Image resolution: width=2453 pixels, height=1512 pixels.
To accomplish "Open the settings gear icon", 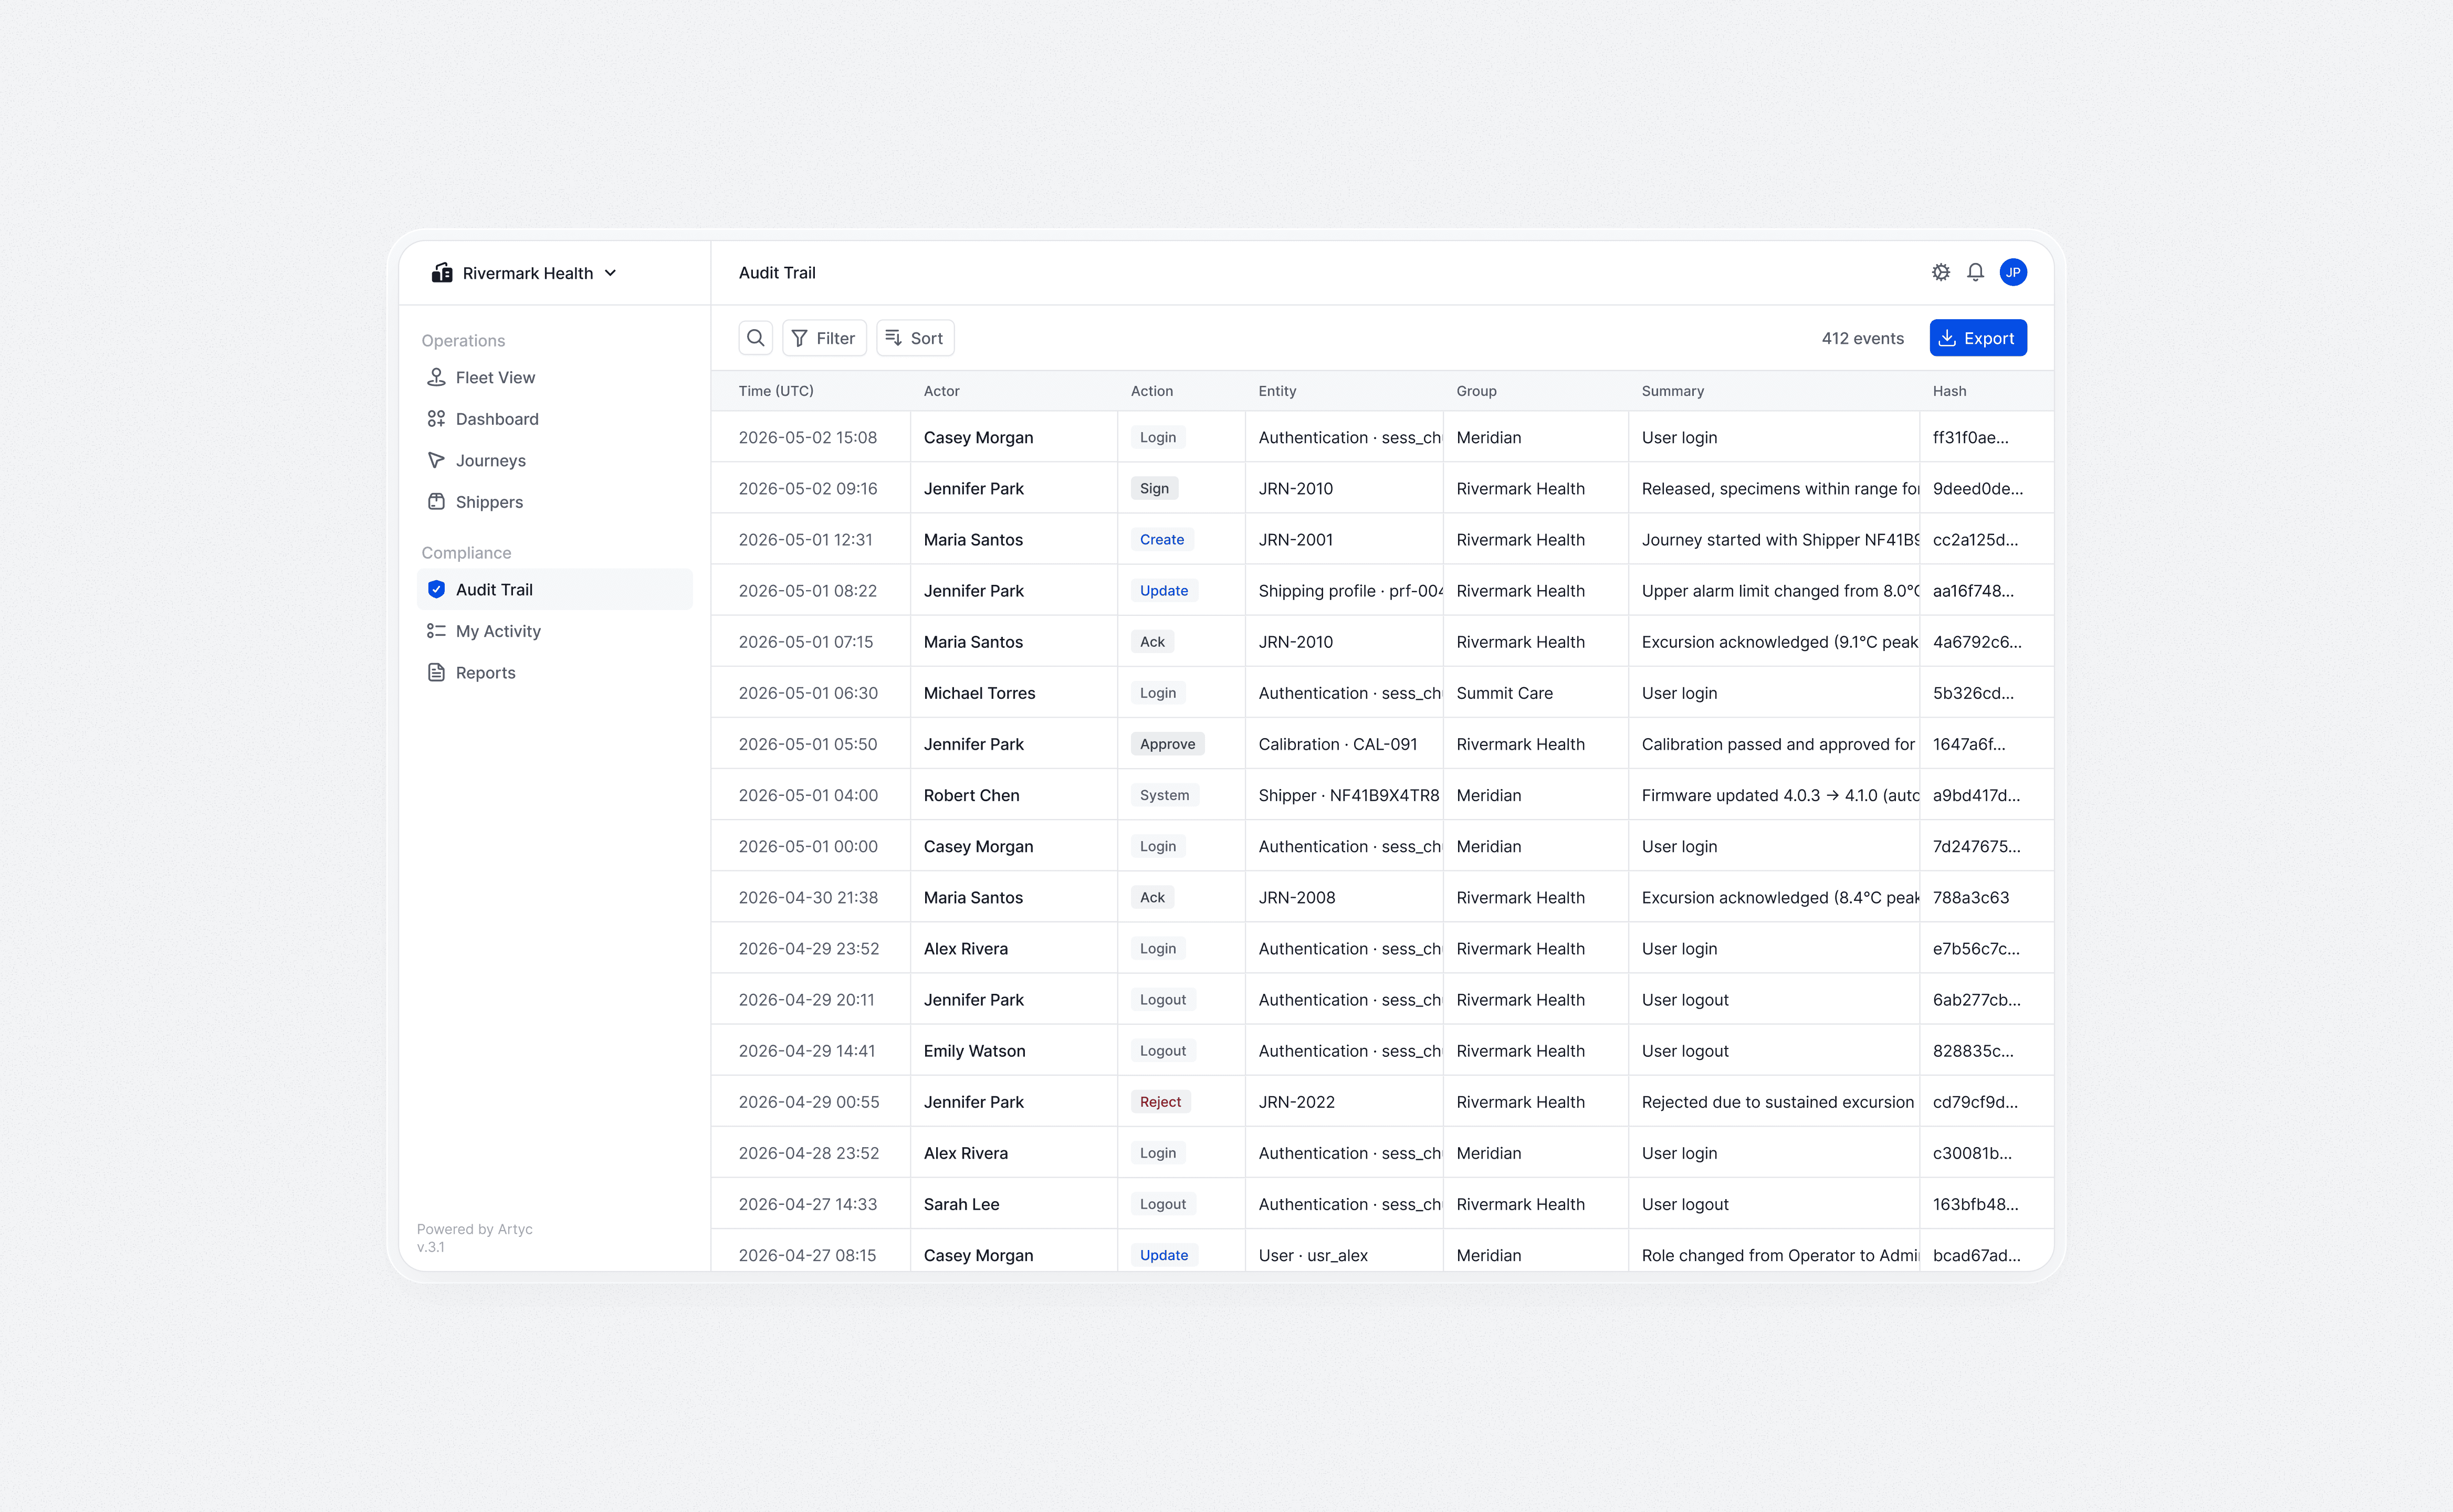I will click(x=1941, y=272).
